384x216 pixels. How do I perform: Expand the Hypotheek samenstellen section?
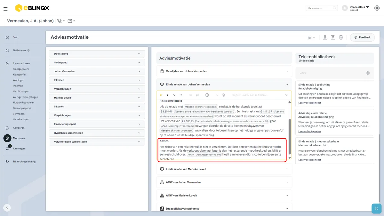(97, 133)
